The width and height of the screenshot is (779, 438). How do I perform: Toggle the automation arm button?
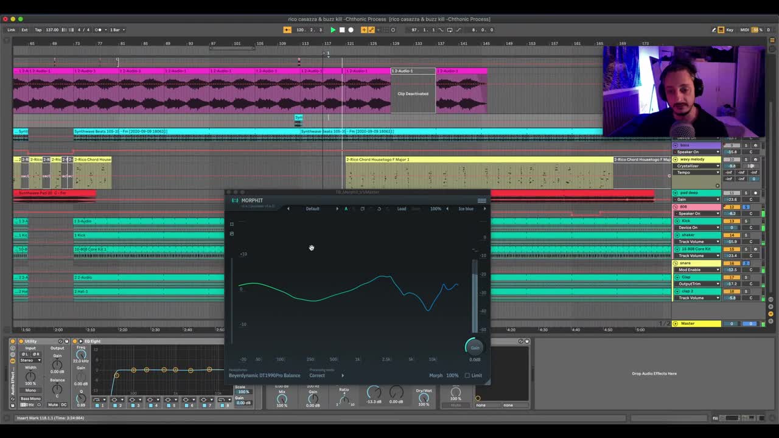371,30
